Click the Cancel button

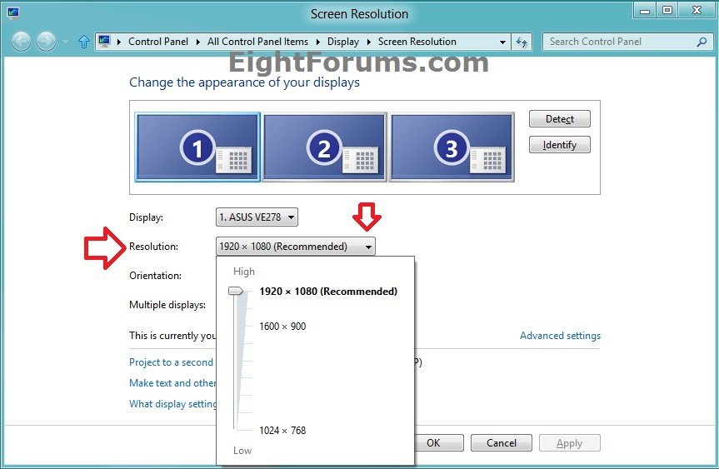point(502,443)
